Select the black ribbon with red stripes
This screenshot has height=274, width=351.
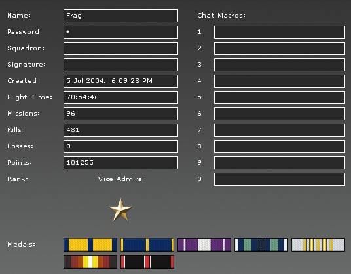tap(147, 262)
